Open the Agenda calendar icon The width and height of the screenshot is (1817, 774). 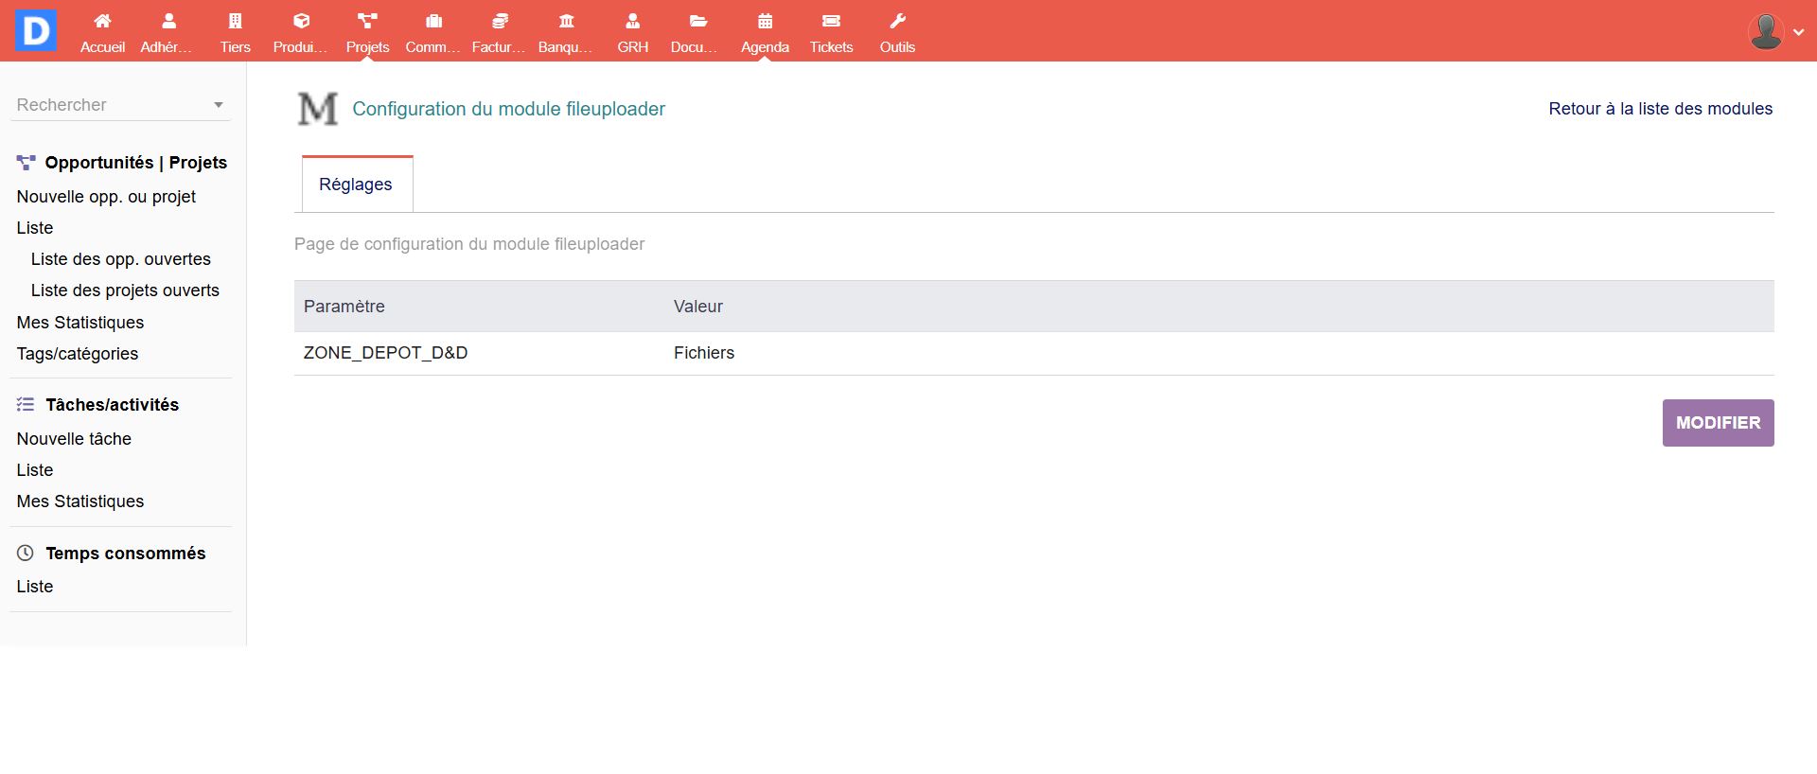coord(765,22)
